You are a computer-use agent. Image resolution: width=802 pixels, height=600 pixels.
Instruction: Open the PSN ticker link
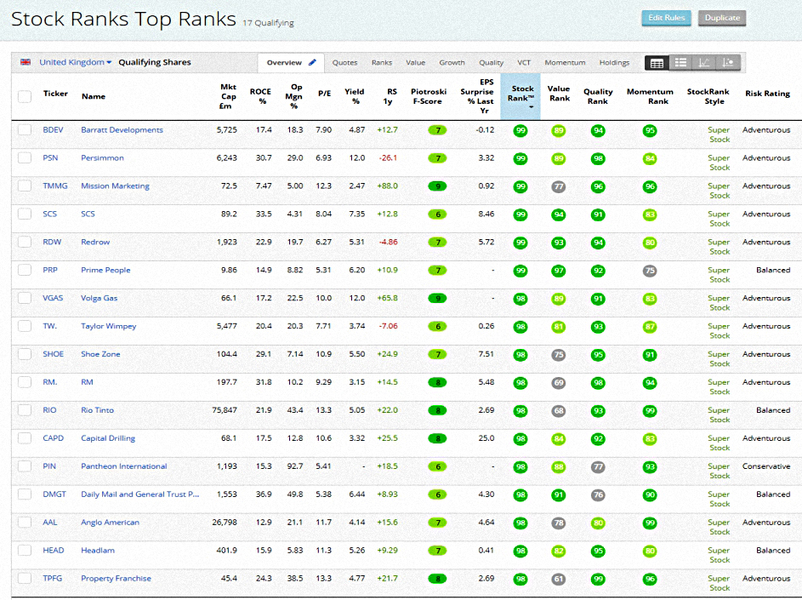(50, 157)
